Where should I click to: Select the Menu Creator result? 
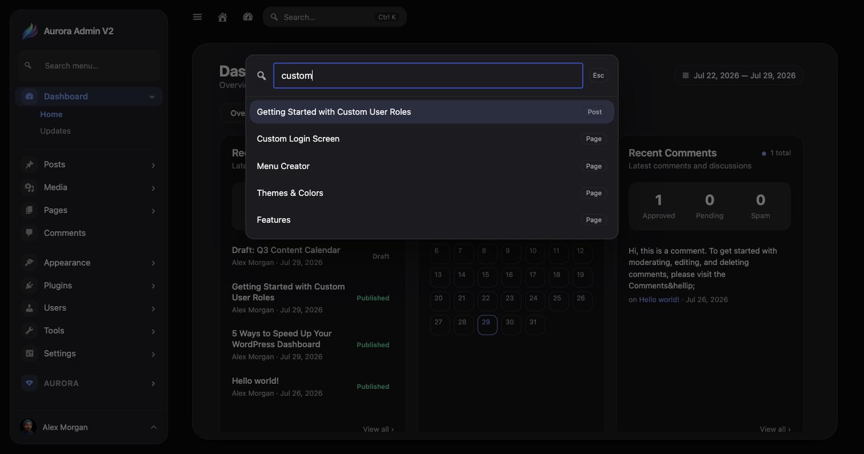tap(432, 166)
